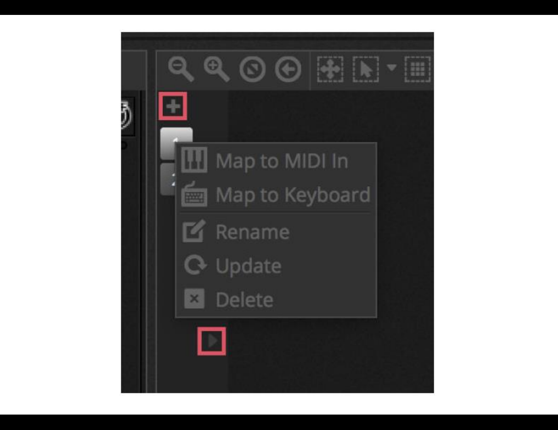
Task: Select the second snapshot slot behind the menu
Action: 168,179
